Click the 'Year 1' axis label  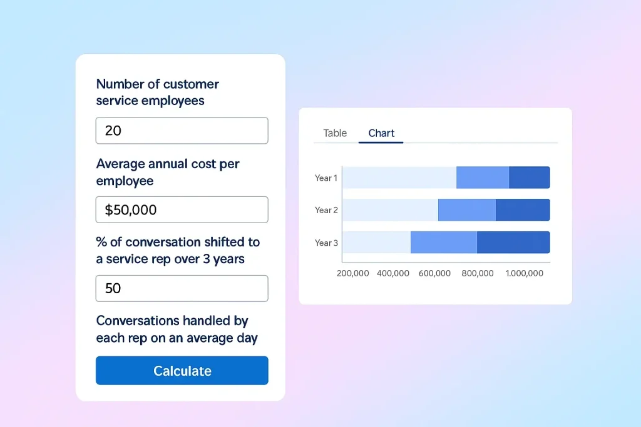(326, 178)
